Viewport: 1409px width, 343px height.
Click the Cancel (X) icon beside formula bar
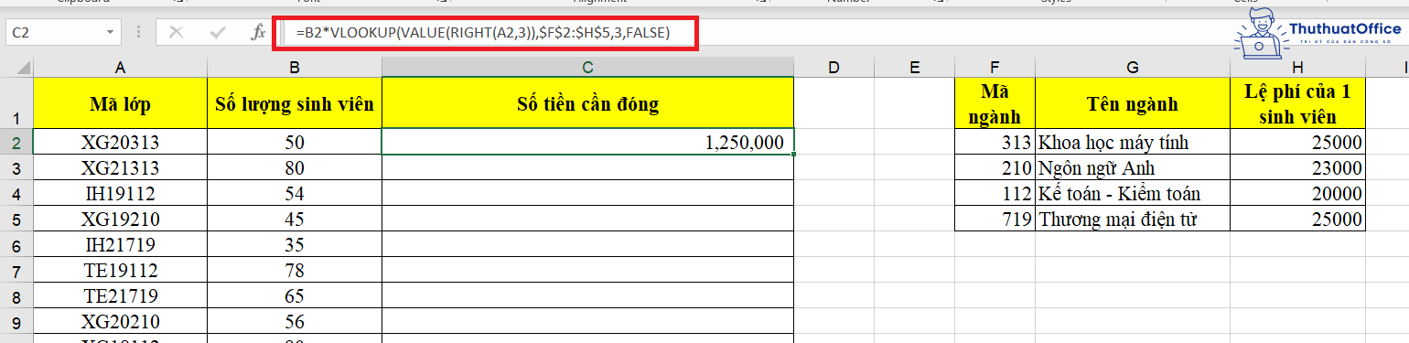pyautogui.click(x=177, y=32)
